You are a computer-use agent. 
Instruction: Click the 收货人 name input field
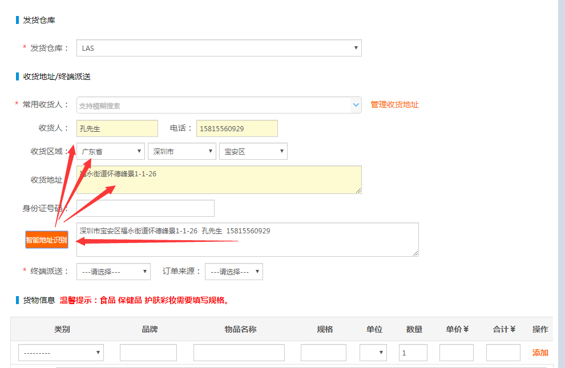pos(117,128)
